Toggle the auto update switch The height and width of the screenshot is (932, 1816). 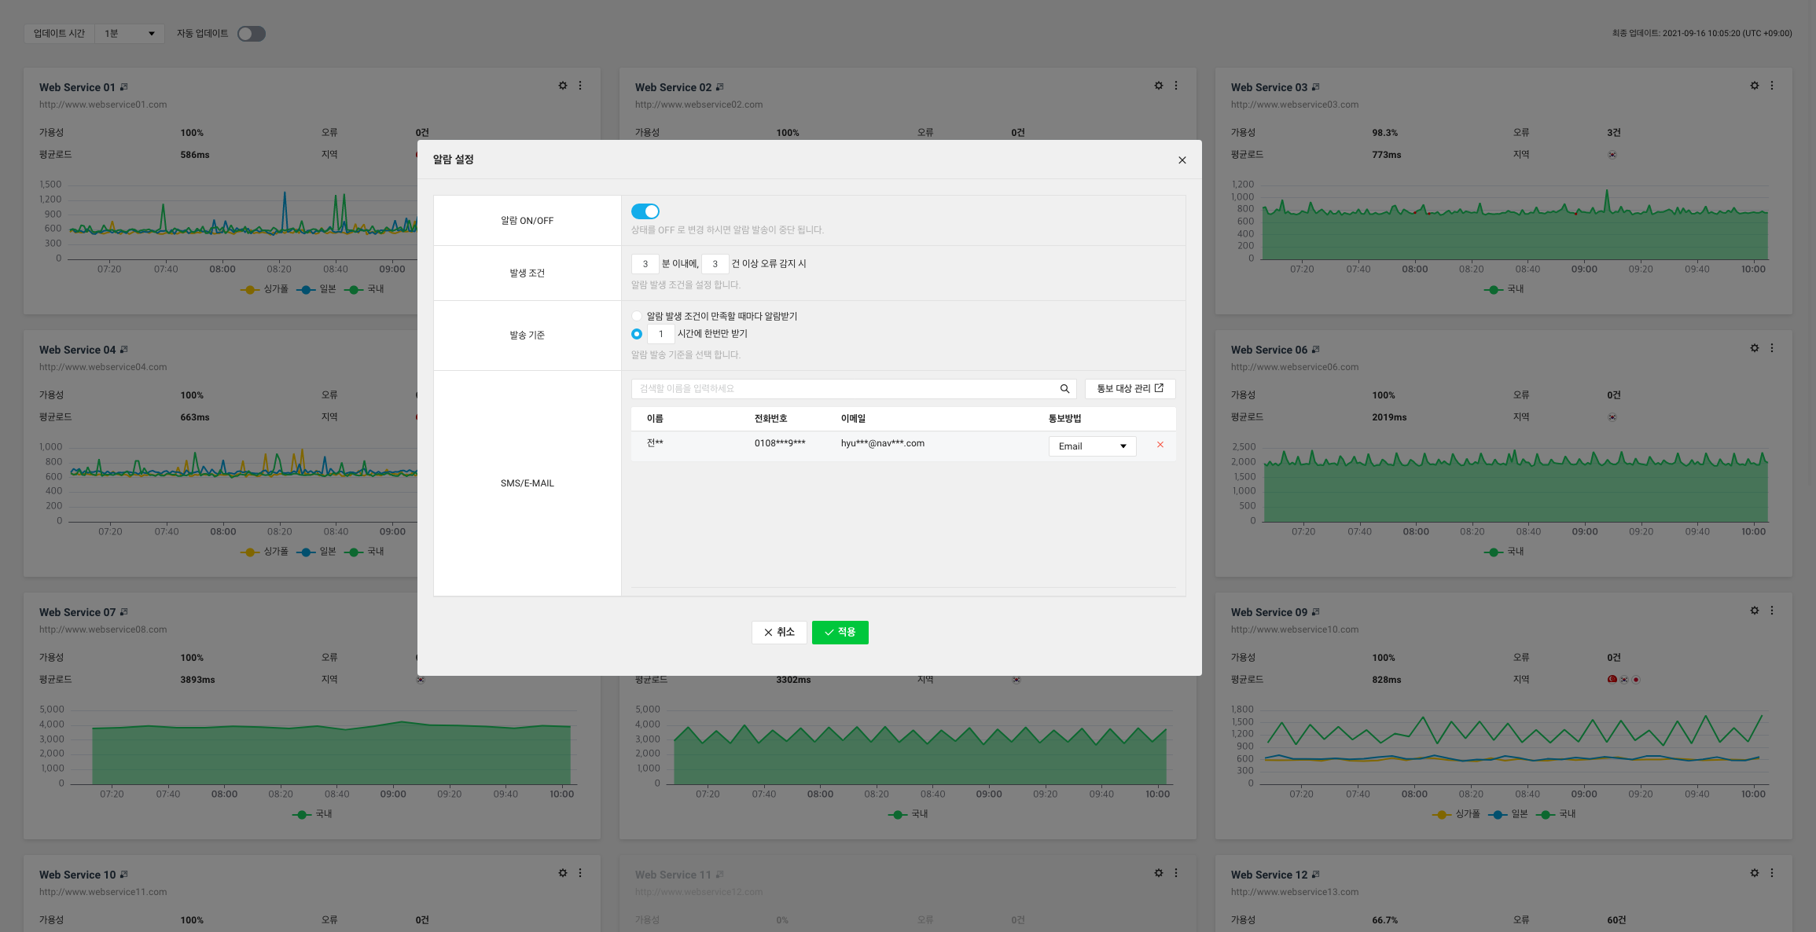[252, 34]
